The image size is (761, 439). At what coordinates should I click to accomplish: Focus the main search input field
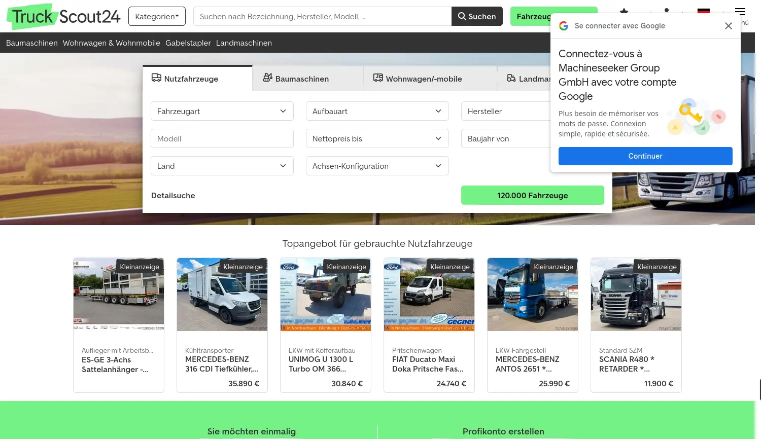(x=323, y=16)
